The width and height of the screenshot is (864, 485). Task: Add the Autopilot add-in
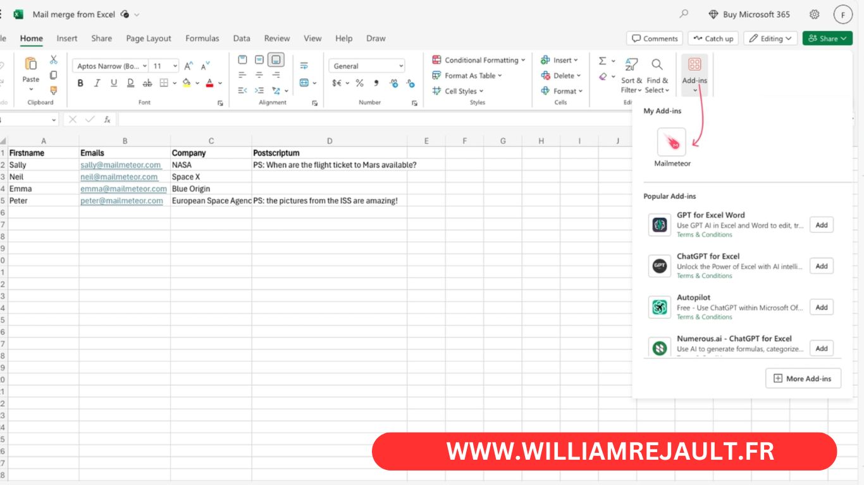click(x=822, y=307)
